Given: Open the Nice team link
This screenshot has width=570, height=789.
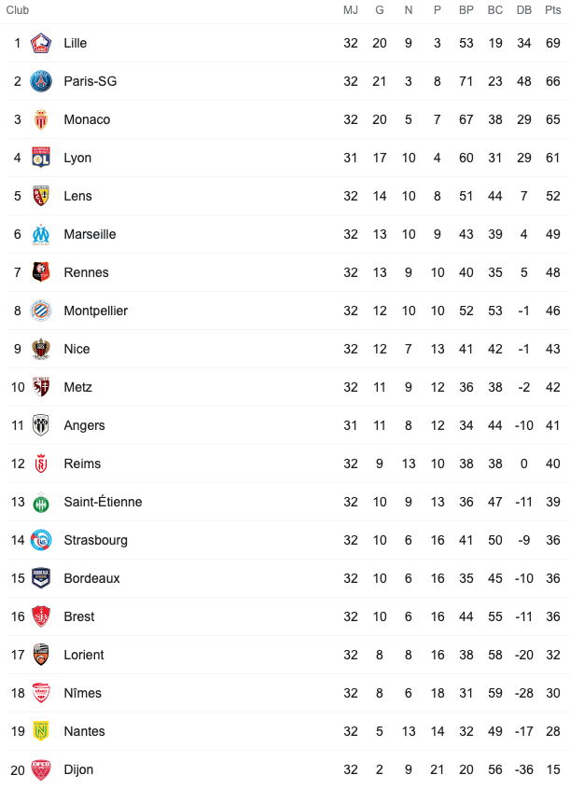Looking at the screenshot, I should coord(77,349).
